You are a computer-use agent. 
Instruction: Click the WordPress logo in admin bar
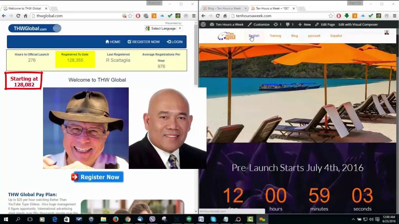click(203, 24)
